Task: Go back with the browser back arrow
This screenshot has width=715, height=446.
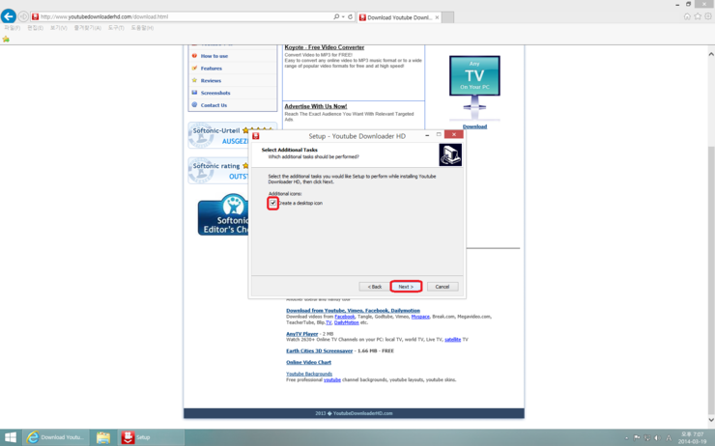Action: pyautogui.click(x=8, y=16)
